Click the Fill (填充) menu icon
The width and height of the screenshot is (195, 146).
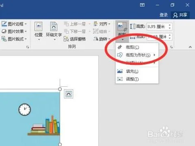120,71
